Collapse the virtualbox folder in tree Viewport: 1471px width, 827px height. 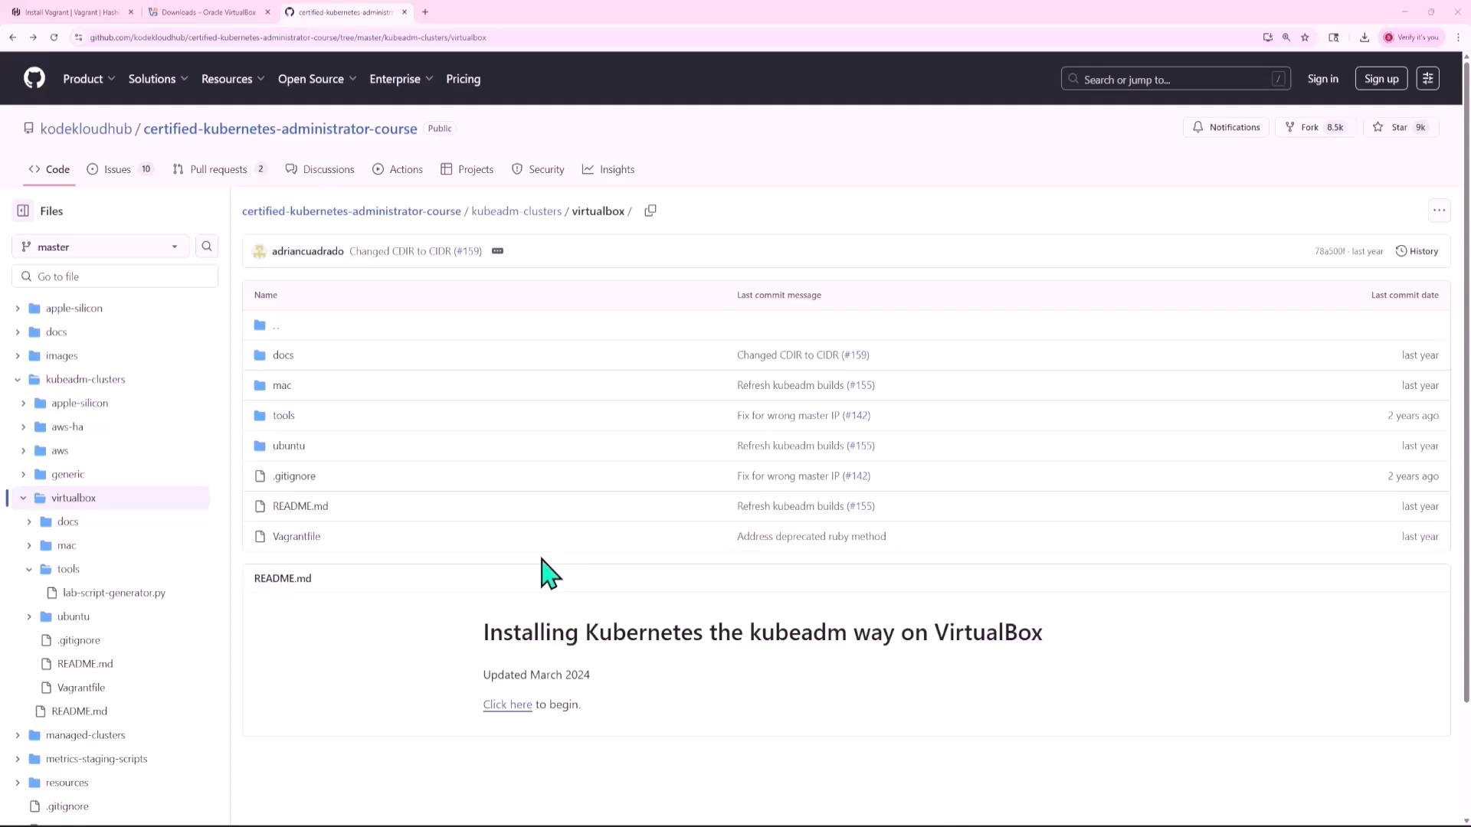click(23, 498)
